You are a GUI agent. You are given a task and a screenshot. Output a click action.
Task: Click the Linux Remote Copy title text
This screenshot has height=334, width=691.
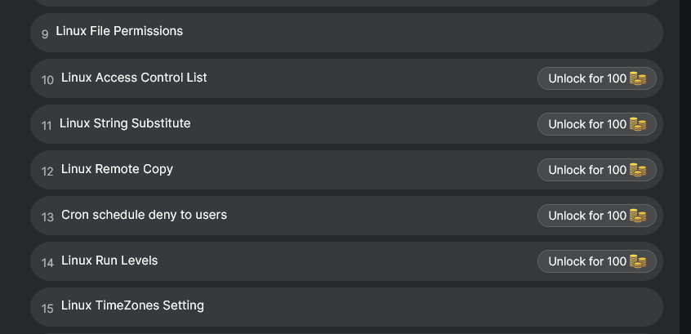pos(117,169)
